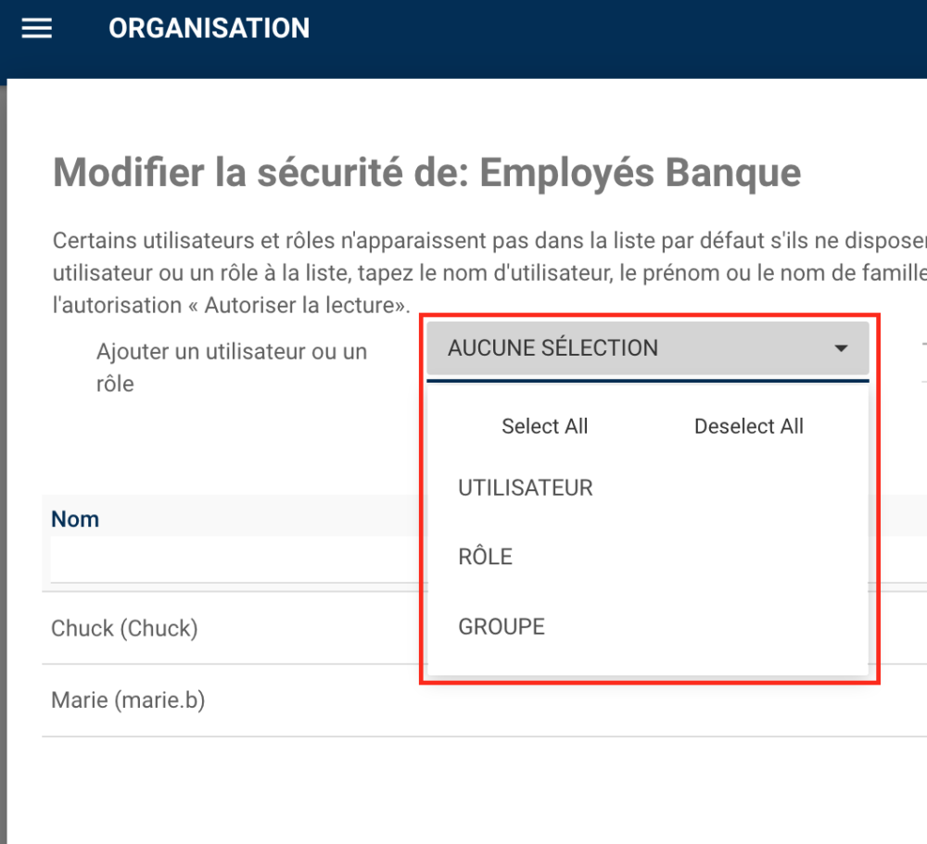This screenshot has width=927, height=844.
Task: Click the dropdown caret arrow icon
Action: coord(841,348)
